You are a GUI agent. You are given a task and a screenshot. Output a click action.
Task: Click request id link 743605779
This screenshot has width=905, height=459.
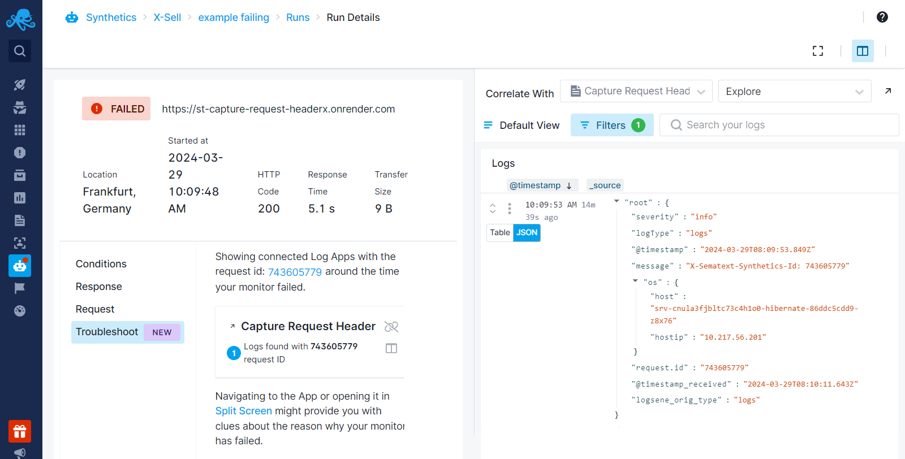(x=295, y=272)
